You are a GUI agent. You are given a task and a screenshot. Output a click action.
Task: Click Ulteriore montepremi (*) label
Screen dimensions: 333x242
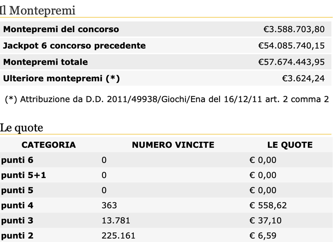(61, 78)
